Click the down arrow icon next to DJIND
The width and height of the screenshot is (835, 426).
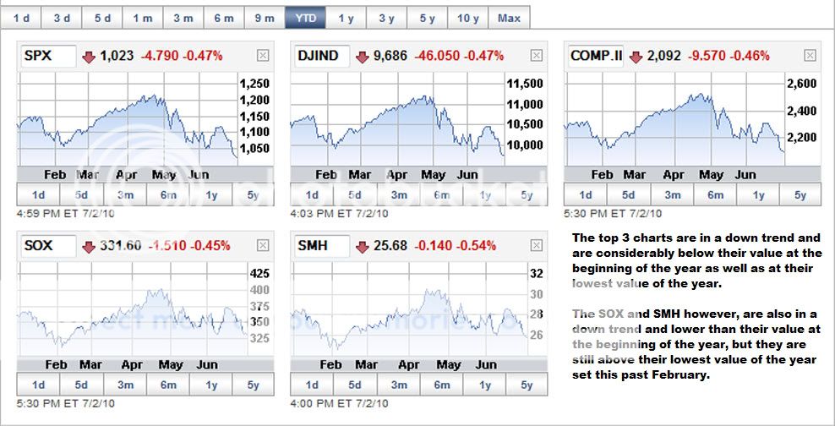[363, 57]
